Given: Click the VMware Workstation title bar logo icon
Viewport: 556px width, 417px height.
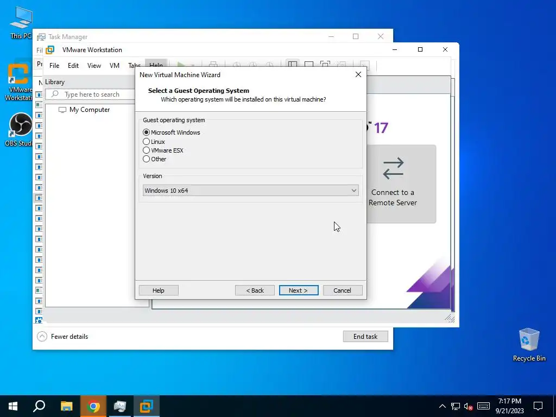Looking at the screenshot, I should (50, 50).
